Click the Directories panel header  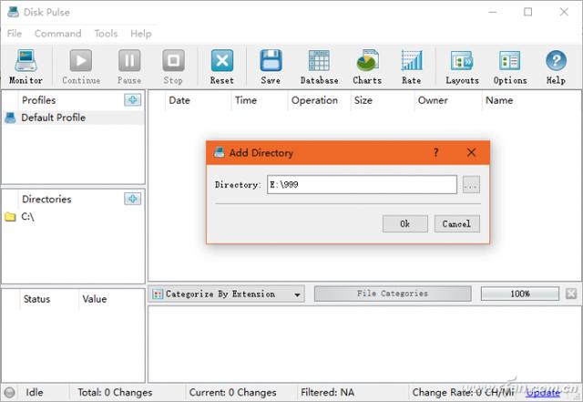tap(46, 199)
